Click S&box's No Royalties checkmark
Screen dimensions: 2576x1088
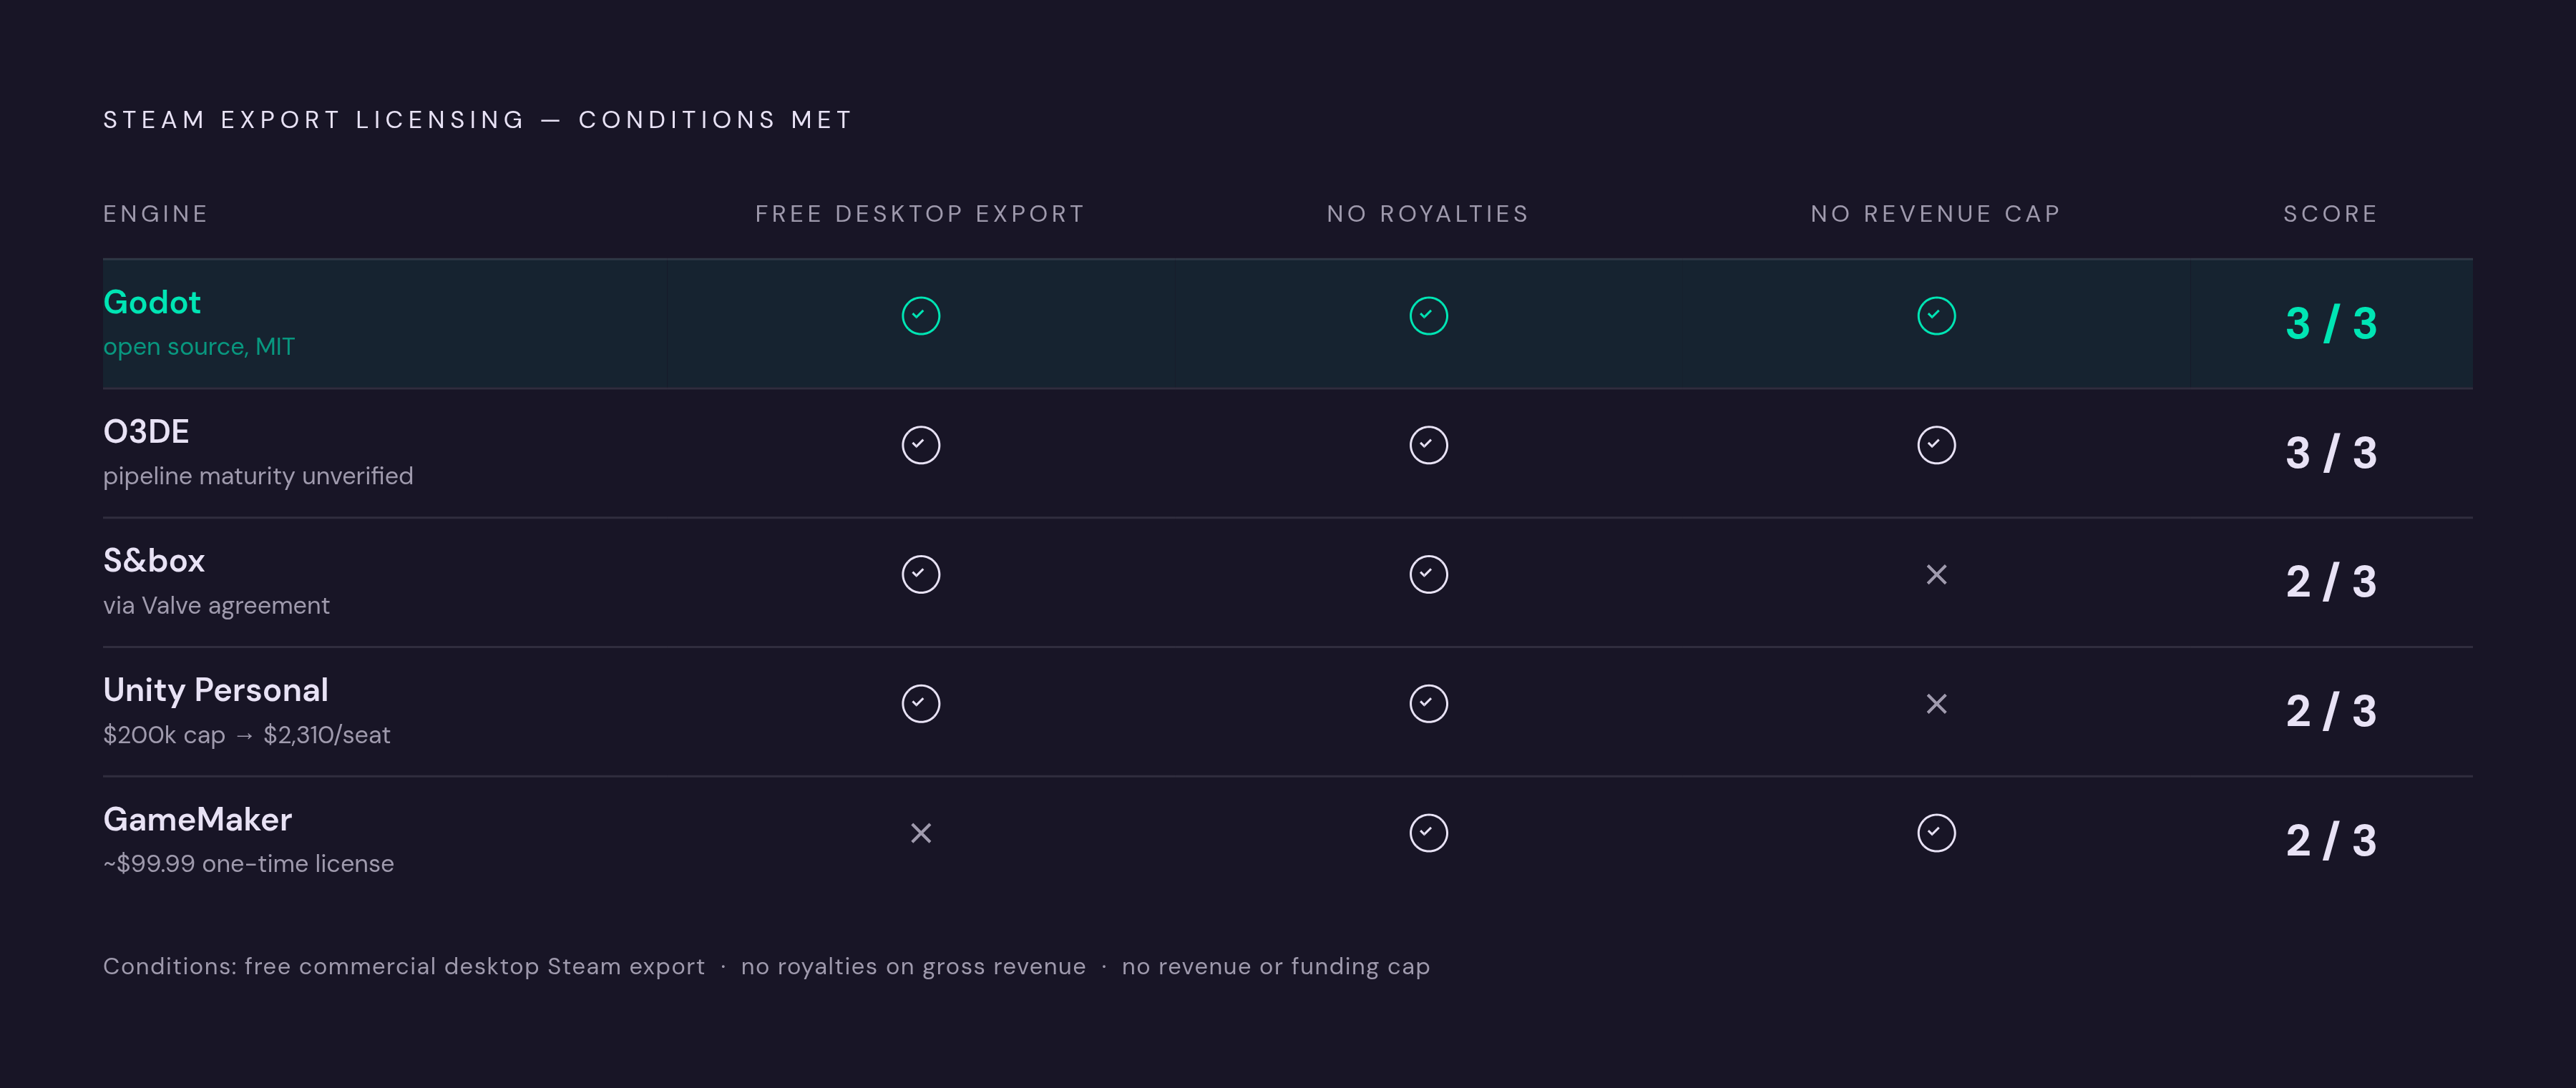coord(1428,574)
